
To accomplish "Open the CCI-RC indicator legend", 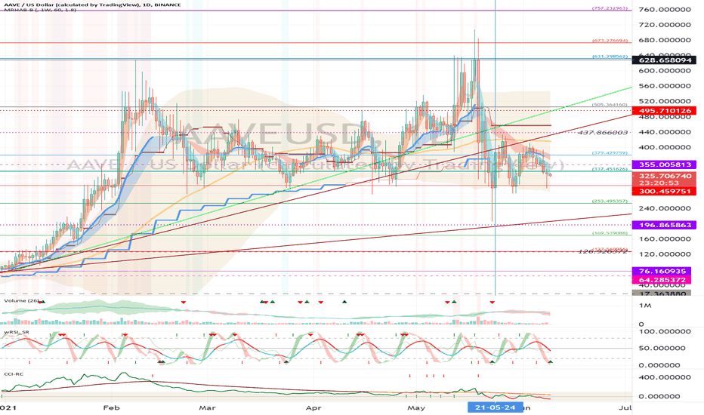I will 14,373.
